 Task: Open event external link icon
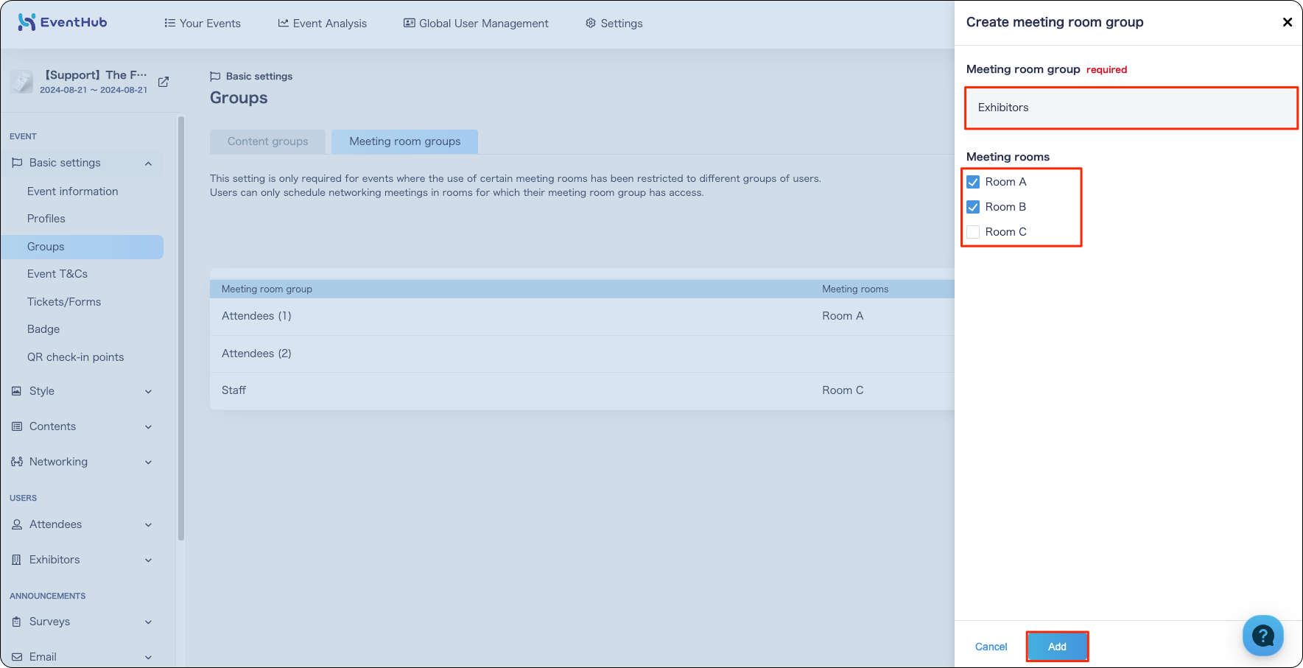pos(164,82)
